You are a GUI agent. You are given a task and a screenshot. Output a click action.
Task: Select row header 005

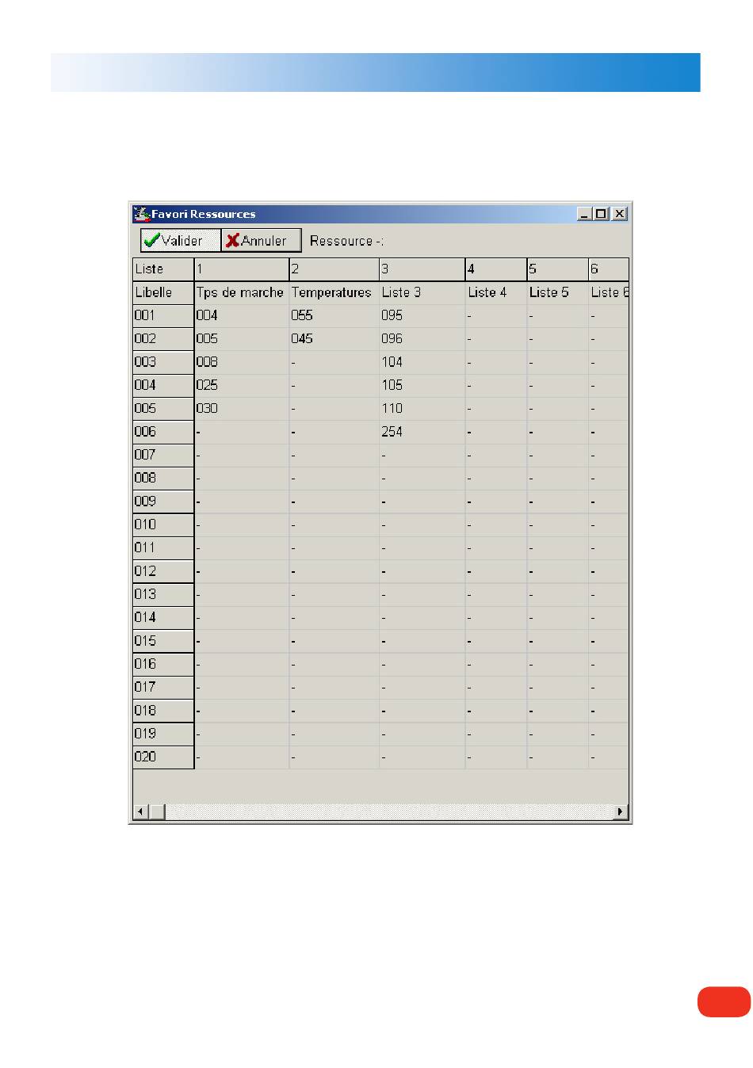pyautogui.click(x=163, y=409)
